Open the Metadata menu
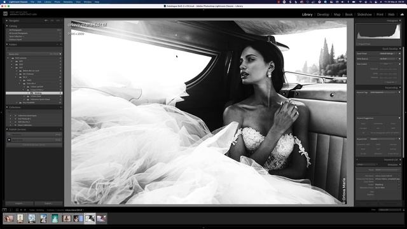The image size is (407, 229). coord(68,2)
